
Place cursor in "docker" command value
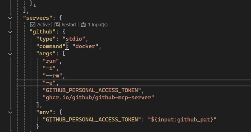point(85,46)
